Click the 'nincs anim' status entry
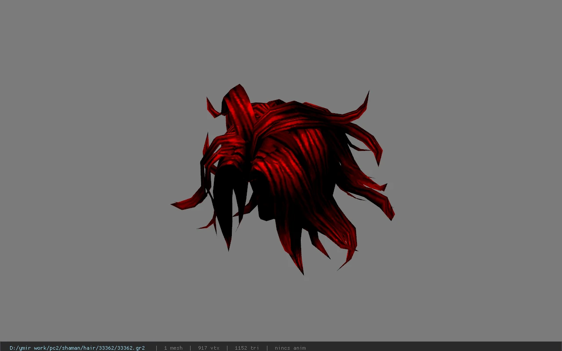This screenshot has width=562, height=351. 290,348
